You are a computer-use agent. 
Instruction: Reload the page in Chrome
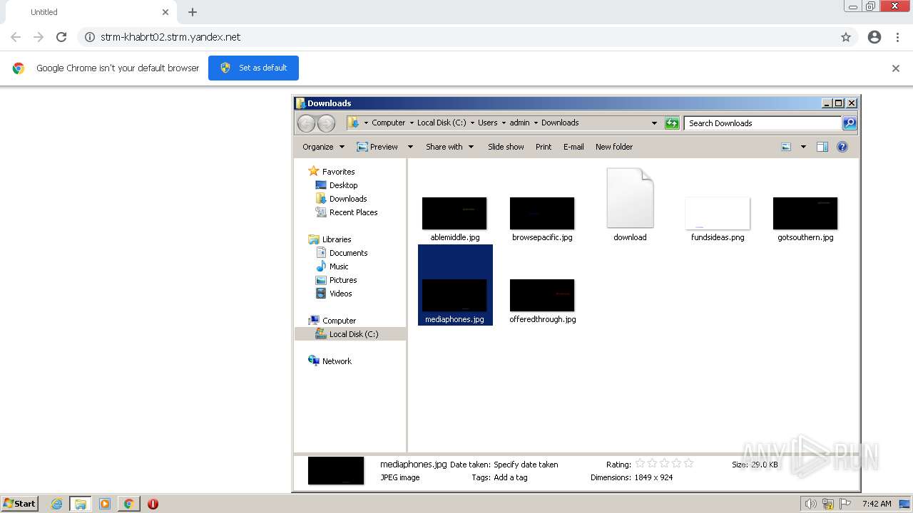(61, 37)
